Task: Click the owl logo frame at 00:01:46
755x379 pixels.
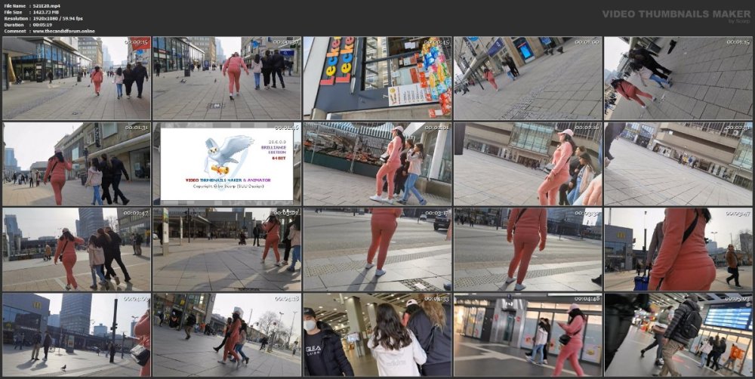Action: [226, 164]
